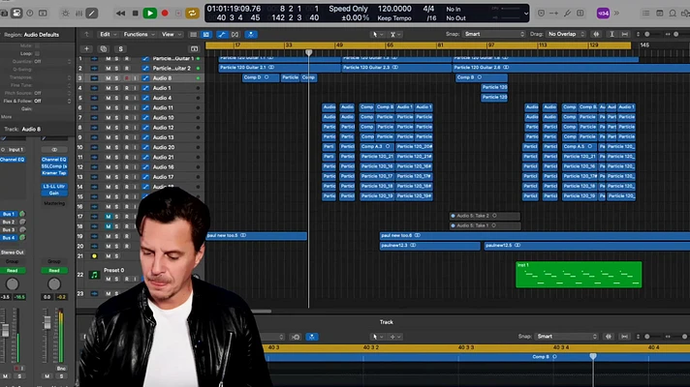The height and width of the screenshot is (387, 690).
Task: Start playback with green Play button
Action: (x=149, y=14)
